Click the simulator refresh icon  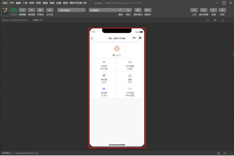point(208,20)
